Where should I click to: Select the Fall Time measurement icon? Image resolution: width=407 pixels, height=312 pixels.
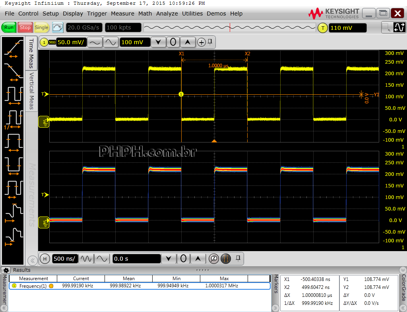[x=13, y=72]
